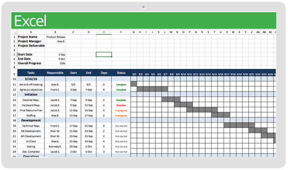Click the '3/16/16' section cell

coord(31,79)
